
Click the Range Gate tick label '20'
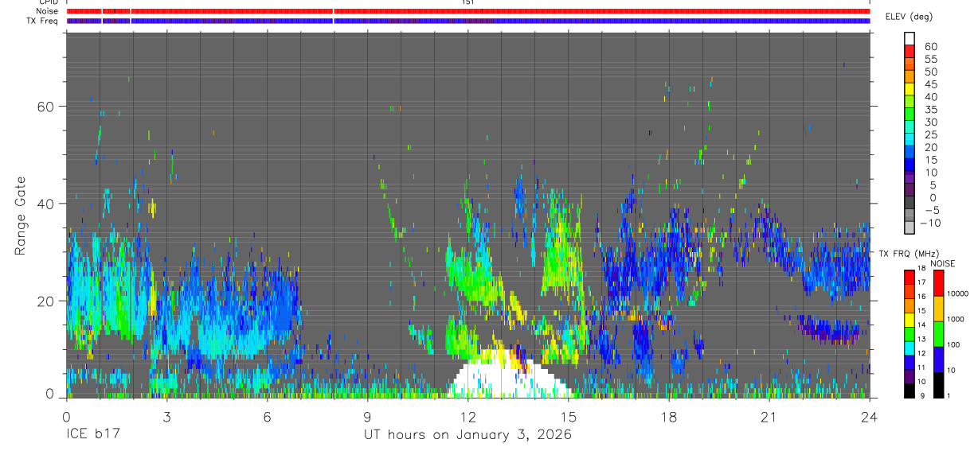45,301
